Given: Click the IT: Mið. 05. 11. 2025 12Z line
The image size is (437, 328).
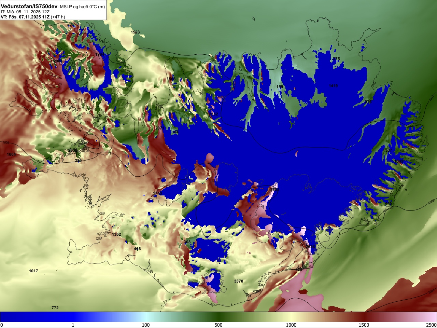Looking at the screenshot, I should (25, 12).
